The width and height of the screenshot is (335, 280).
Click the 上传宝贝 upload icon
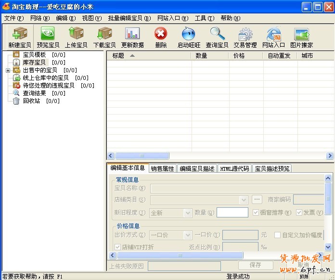pyautogui.click(x=76, y=34)
